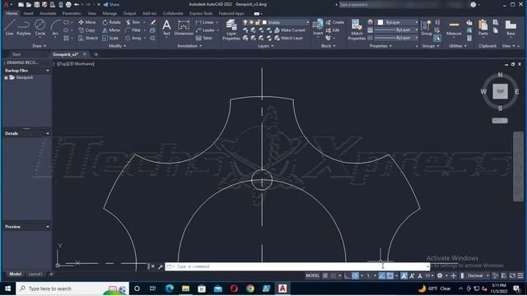This screenshot has height=296, width=527.
Task: Select the Group tool
Action: (x=427, y=27)
